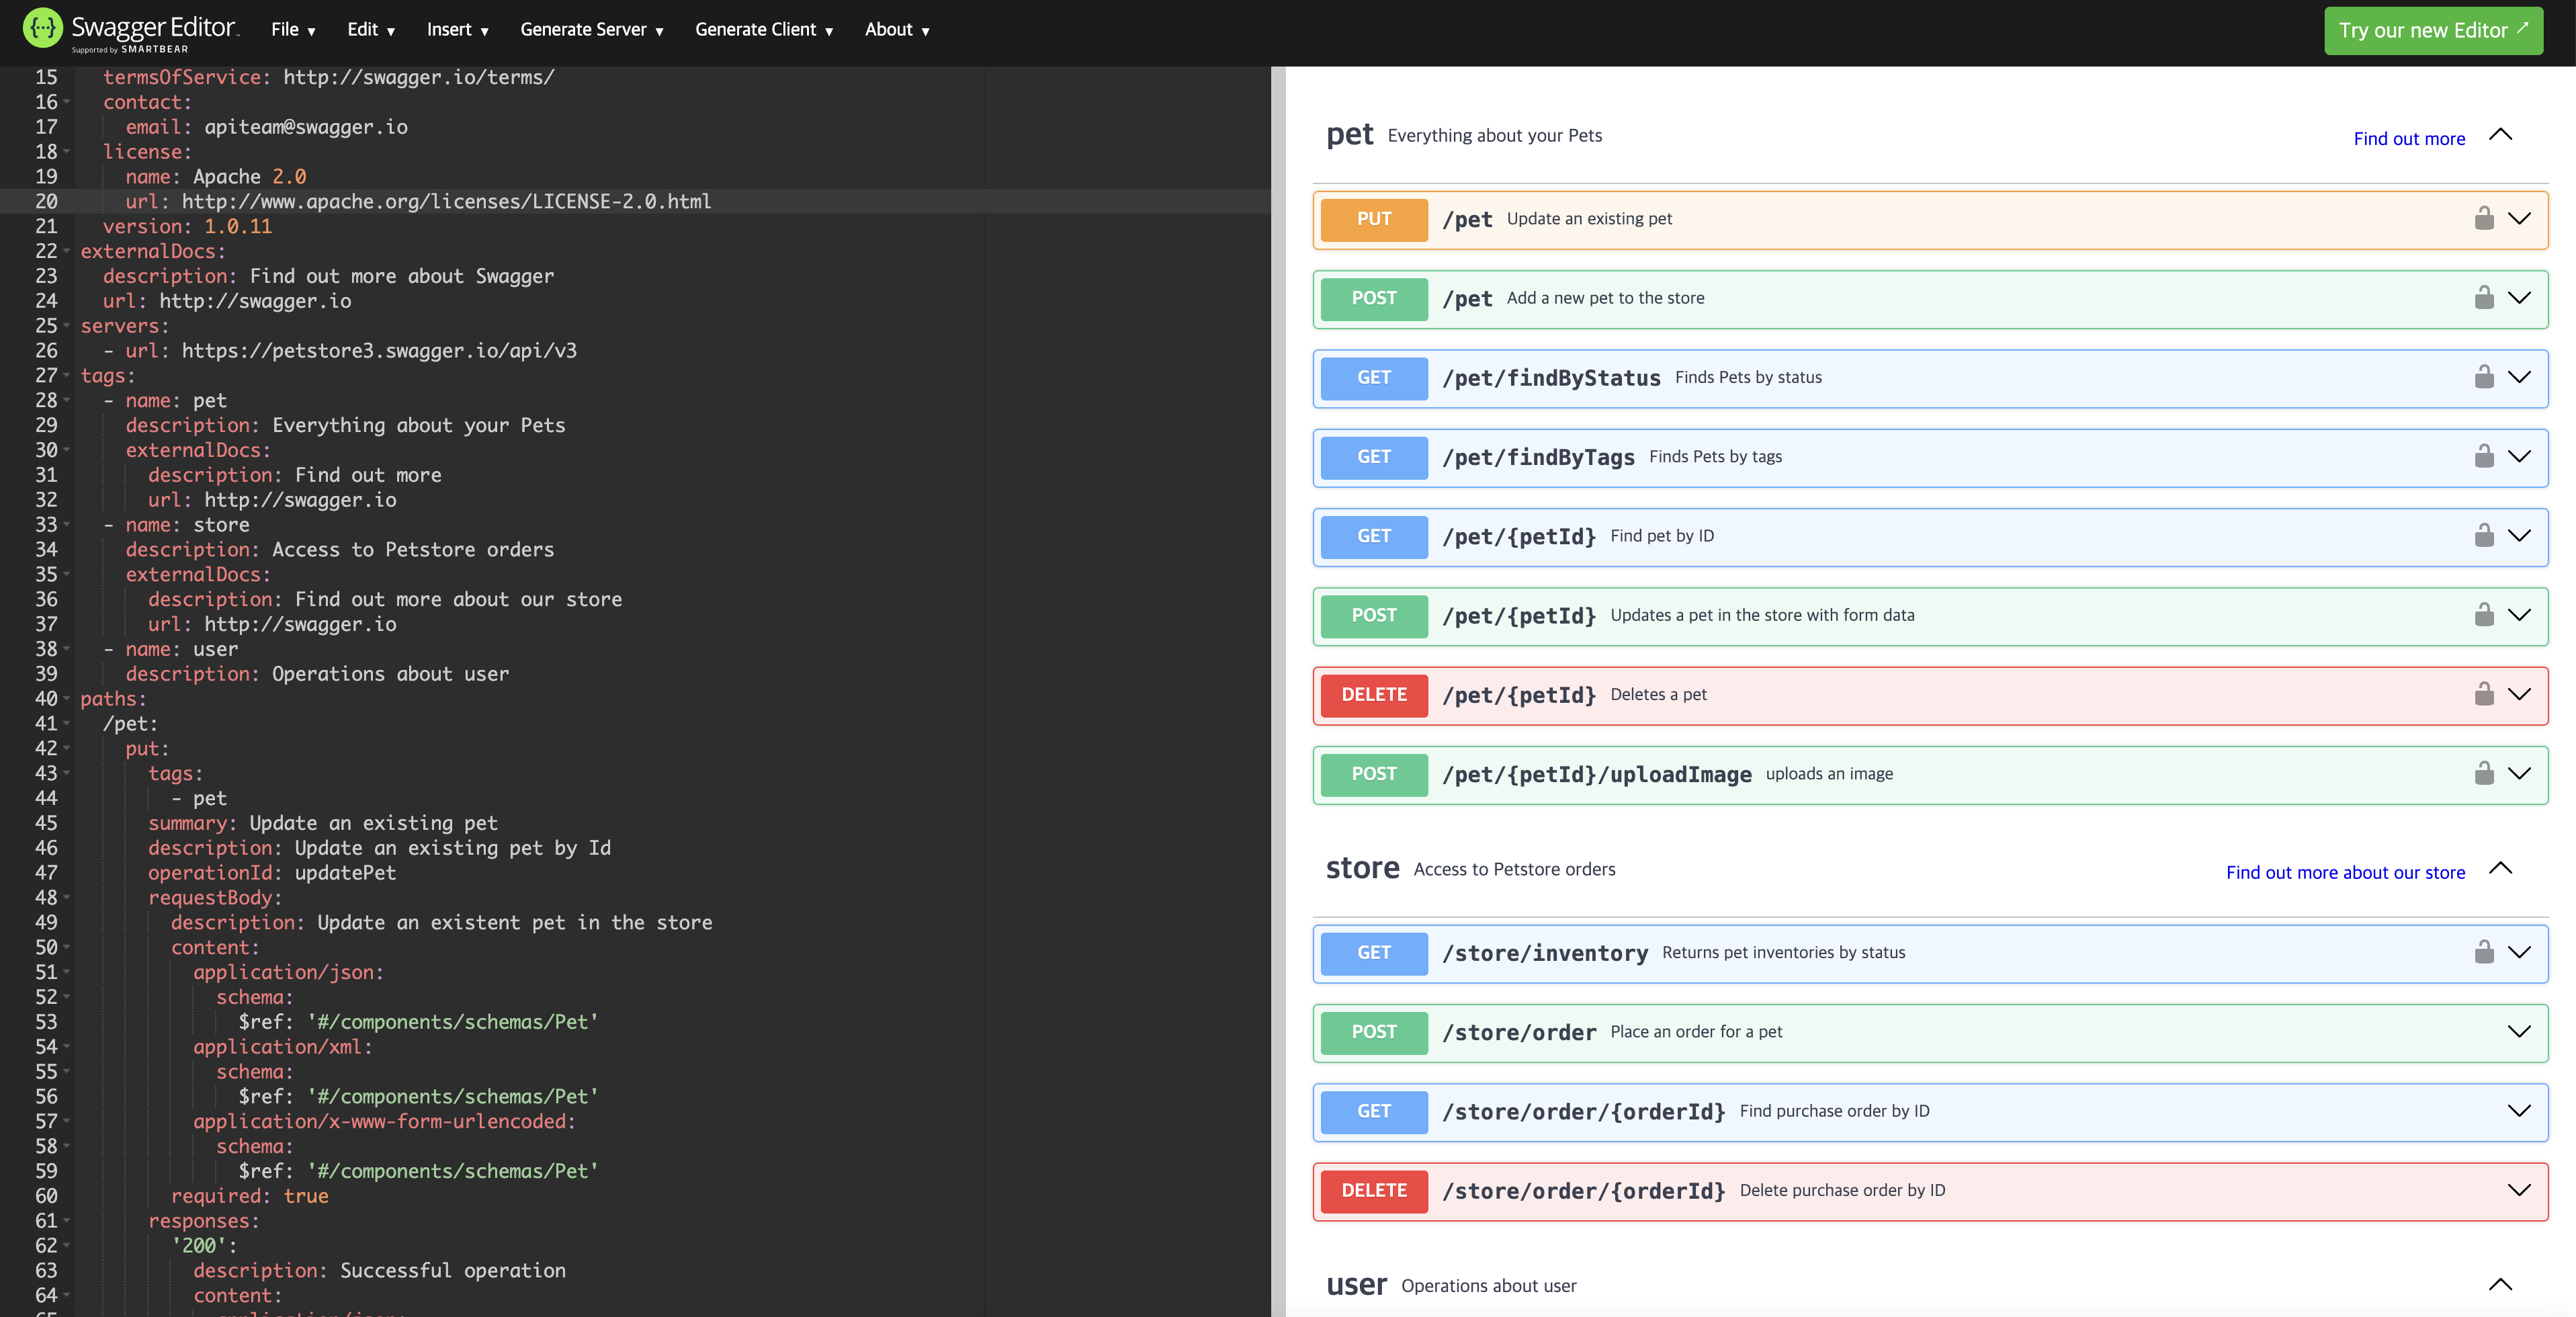This screenshot has height=1317, width=2576.
Task: Collapse the pet tag section
Action: (2500, 135)
